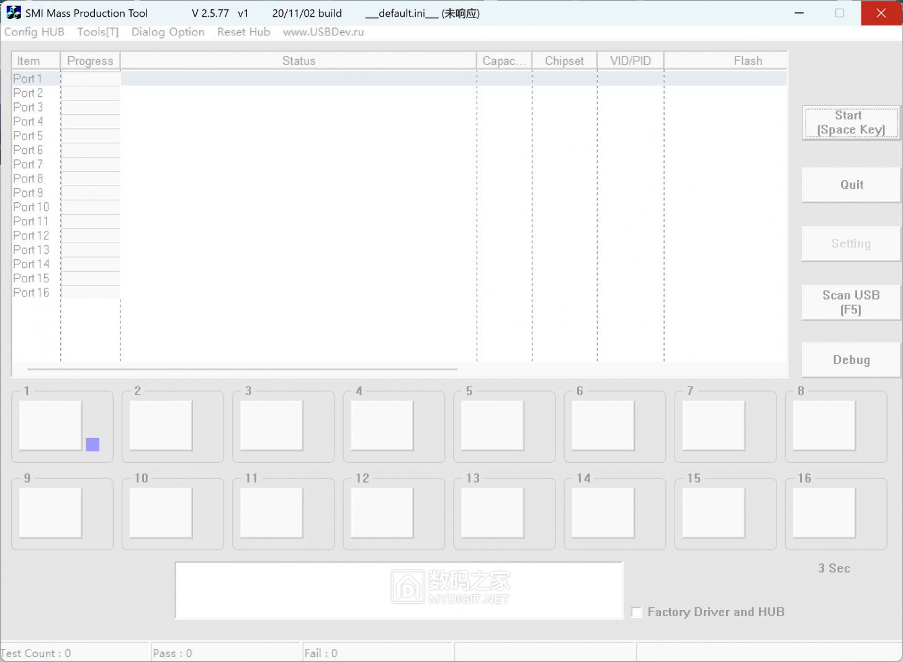This screenshot has height=662, width=903.
Task: Click the Capac... column header
Action: 504,61
